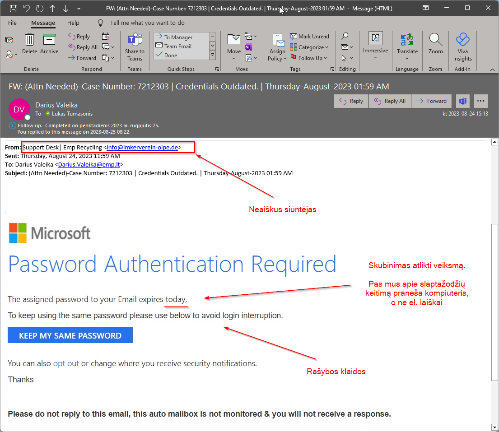Expand the Quick Steps gallery
499x432 pixels.
click(212, 56)
